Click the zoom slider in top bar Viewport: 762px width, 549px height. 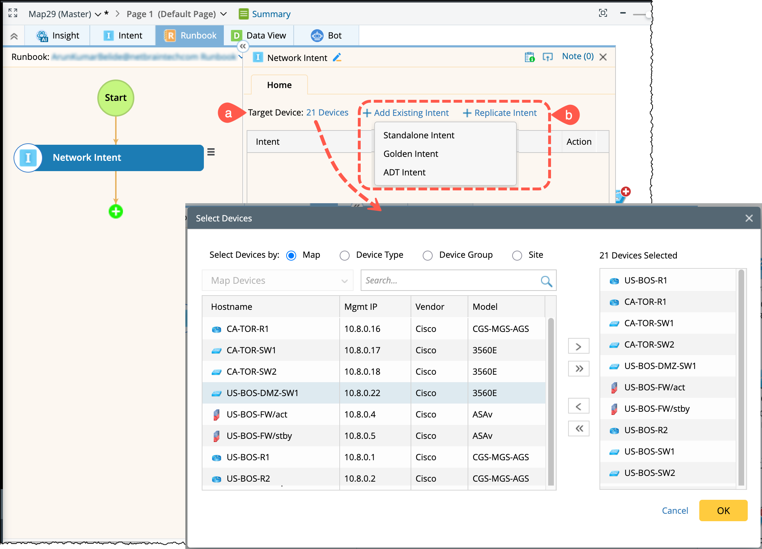(x=641, y=14)
